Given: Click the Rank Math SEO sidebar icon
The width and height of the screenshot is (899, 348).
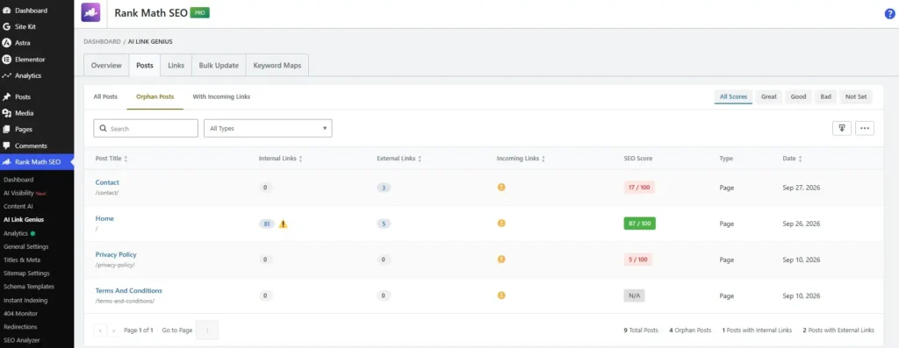Looking at the screenshot, I should tap(6, 162).
